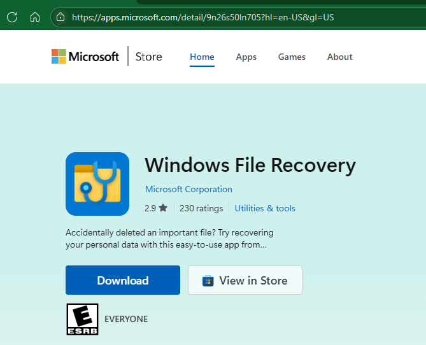Go to browser home page icon
Image resolution: width=426 pixels, height=345 pixels.
click(35, 17)
